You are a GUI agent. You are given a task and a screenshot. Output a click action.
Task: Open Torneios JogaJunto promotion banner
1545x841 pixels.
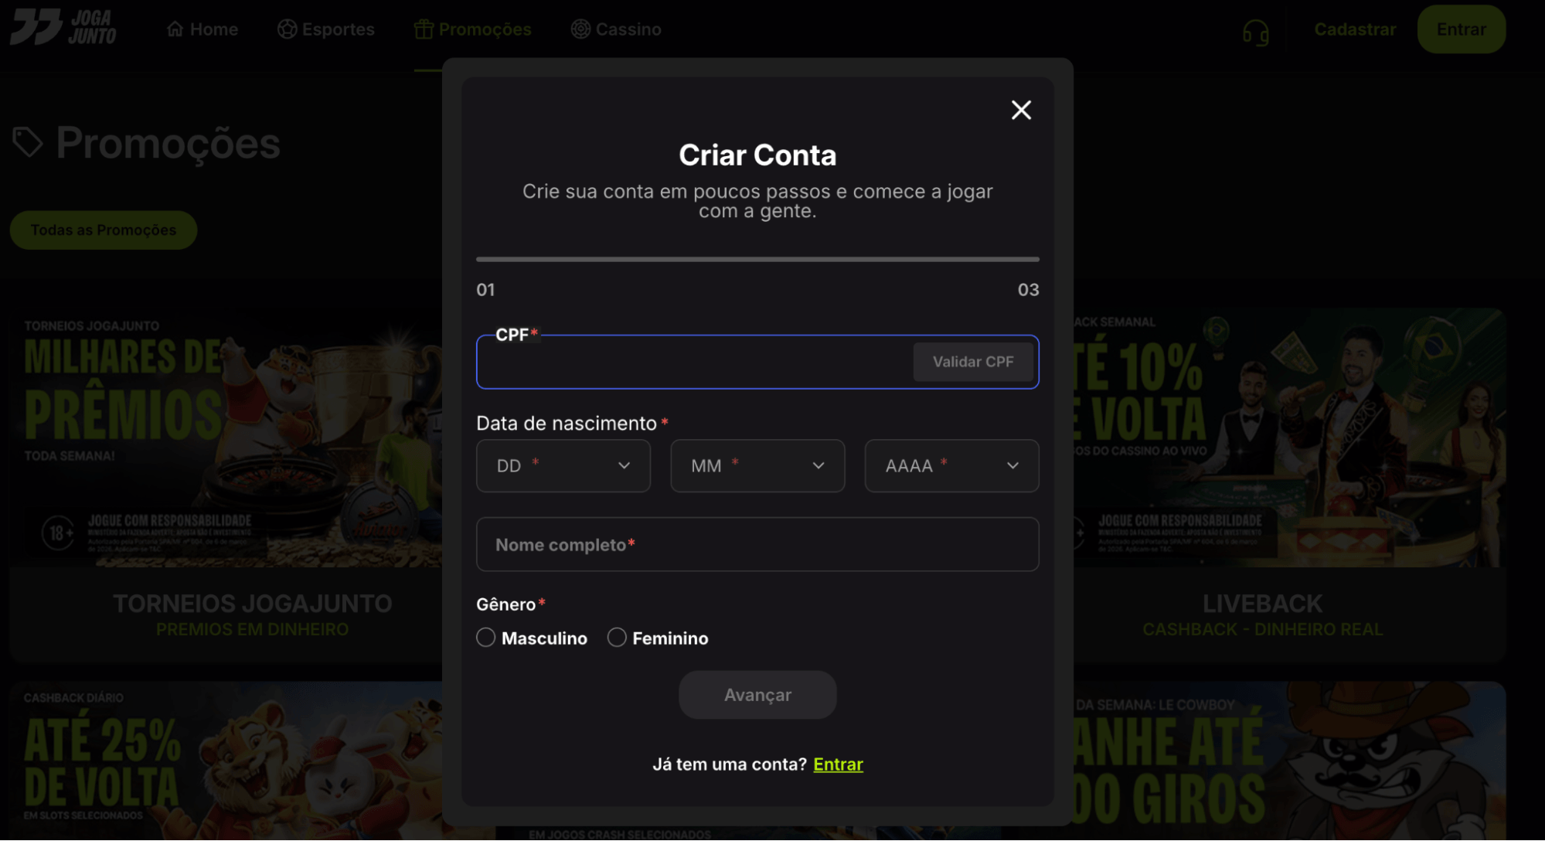pyautogui.click(x=226, y=438)
